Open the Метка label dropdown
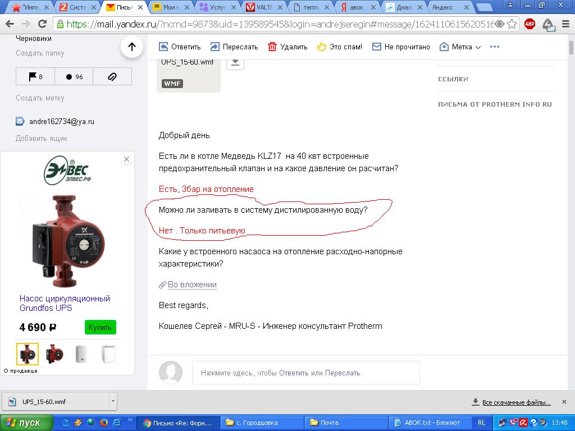 pyautogui.click(x=460, y=47)
